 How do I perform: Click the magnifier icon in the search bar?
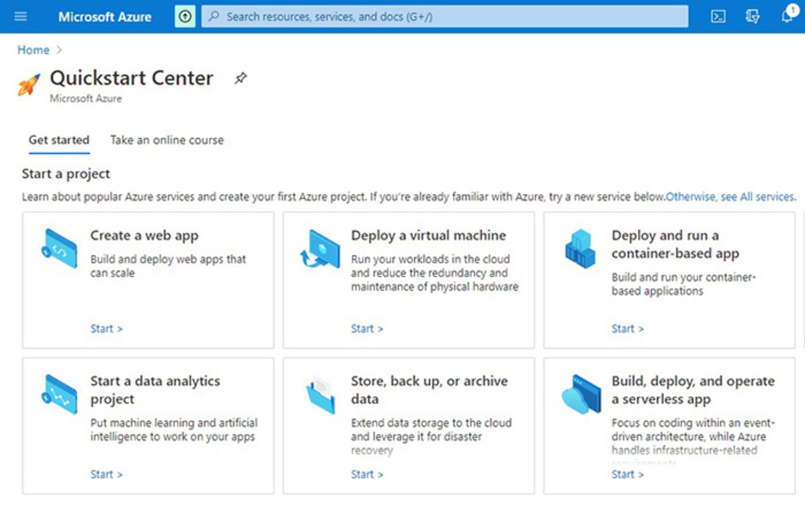[214, 17]
